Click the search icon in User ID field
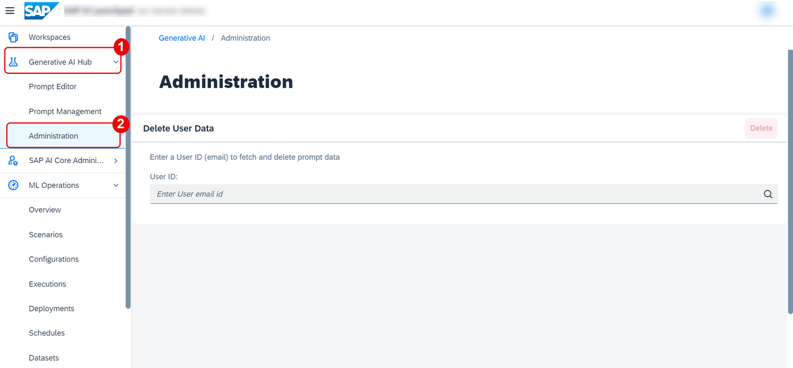The width and height of the screenshot is (793, 368). [x=768, y=194]
